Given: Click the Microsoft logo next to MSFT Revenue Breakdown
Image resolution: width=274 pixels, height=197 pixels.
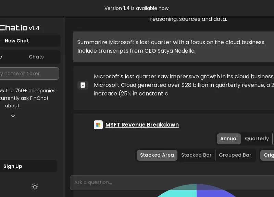Looking at the screenshot, I should coord(98,125).
